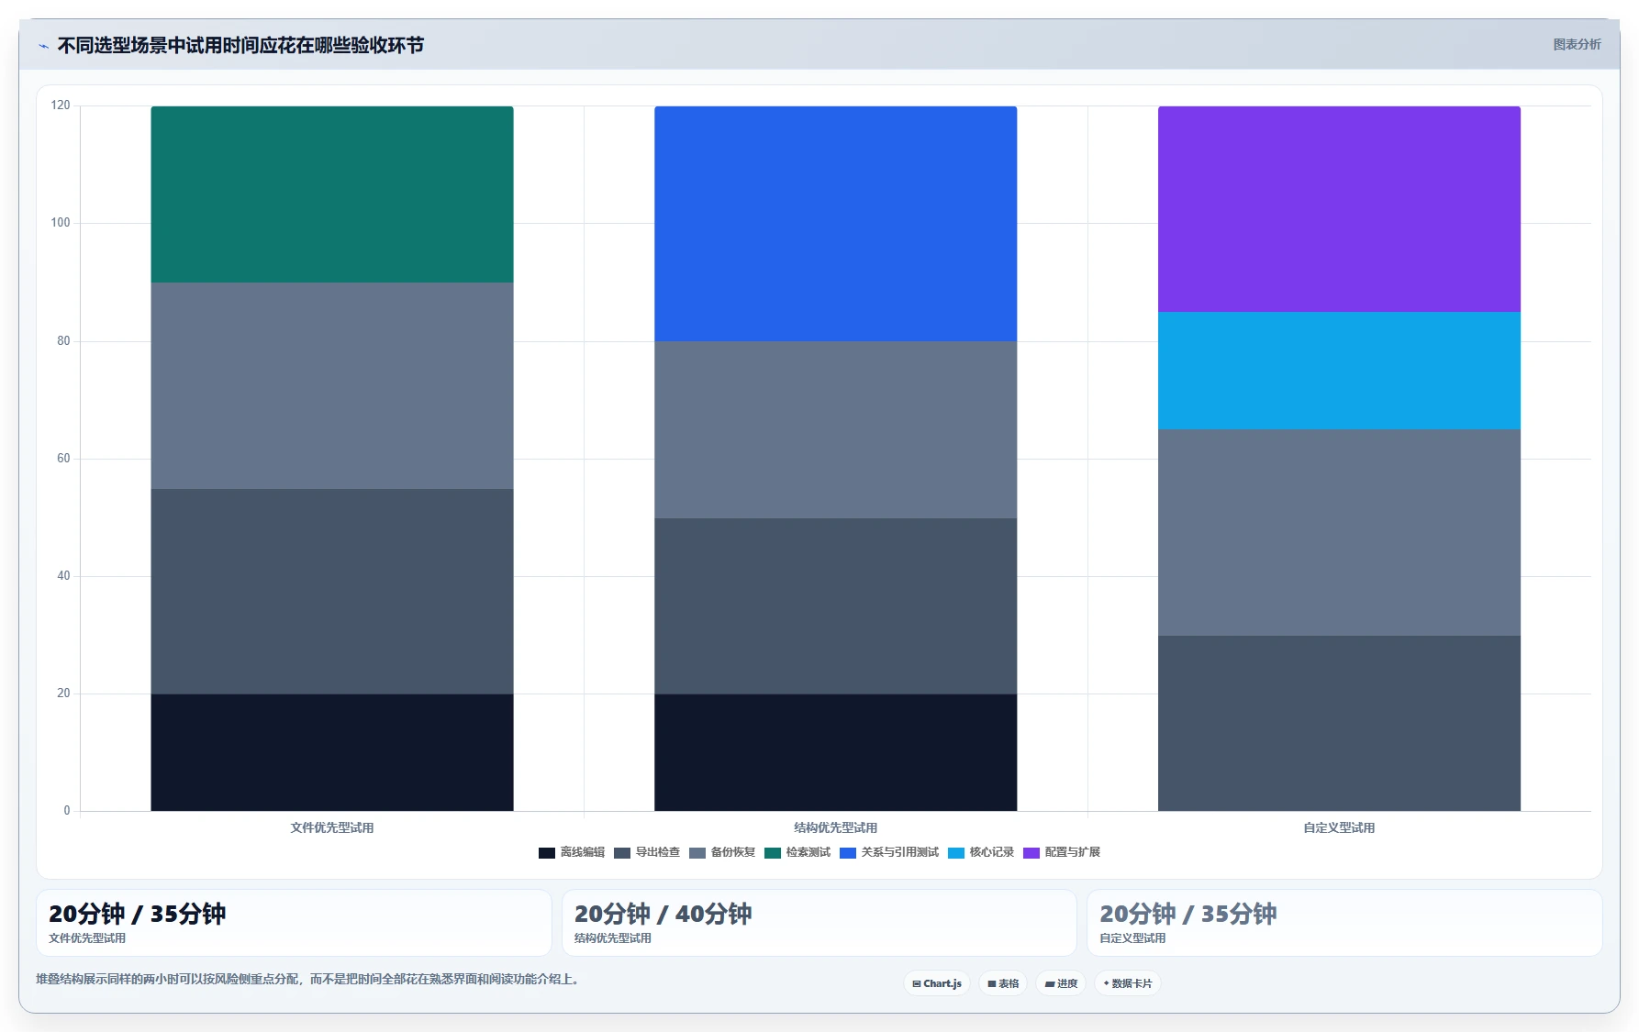Click the 备份恢复 segment in 自定义型试用 bar

coord(1339,532)
